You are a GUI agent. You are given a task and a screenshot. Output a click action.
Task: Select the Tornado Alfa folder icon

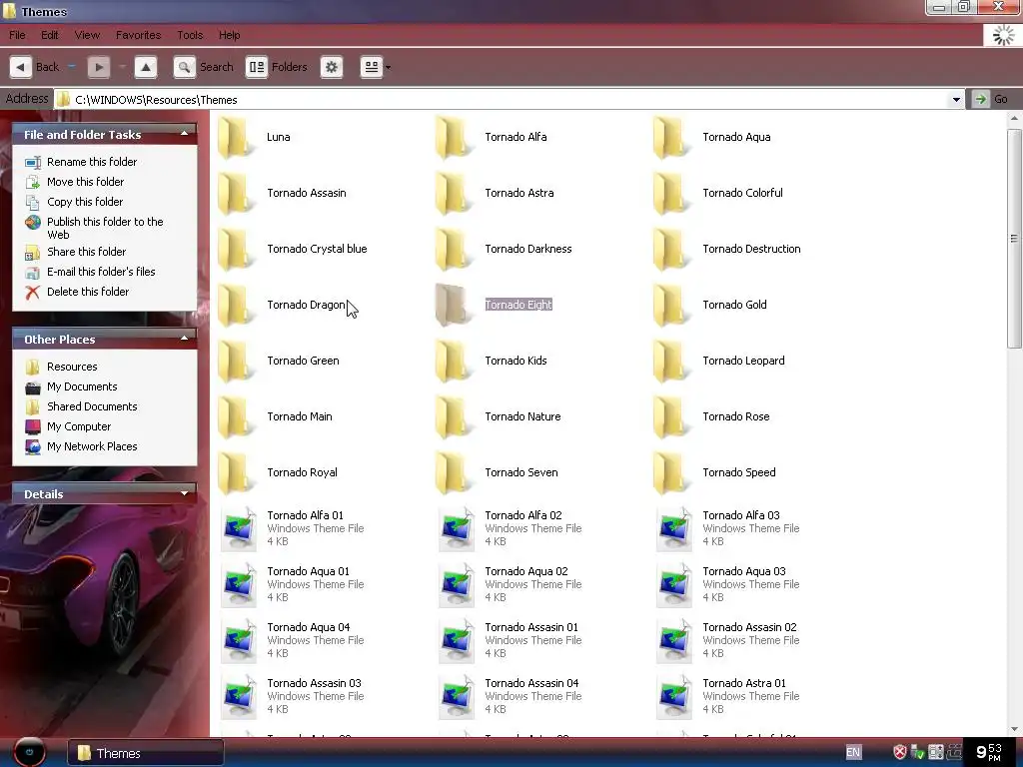(x=453, y=137)
